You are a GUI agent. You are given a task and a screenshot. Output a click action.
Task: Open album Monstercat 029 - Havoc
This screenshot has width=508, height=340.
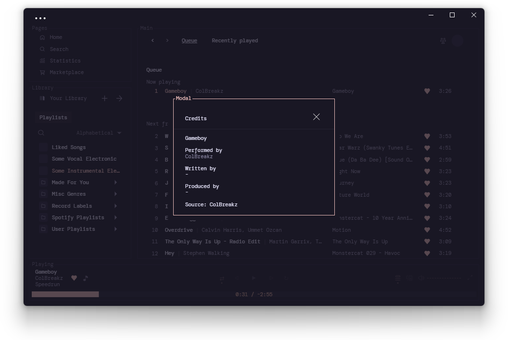[366, 253]
